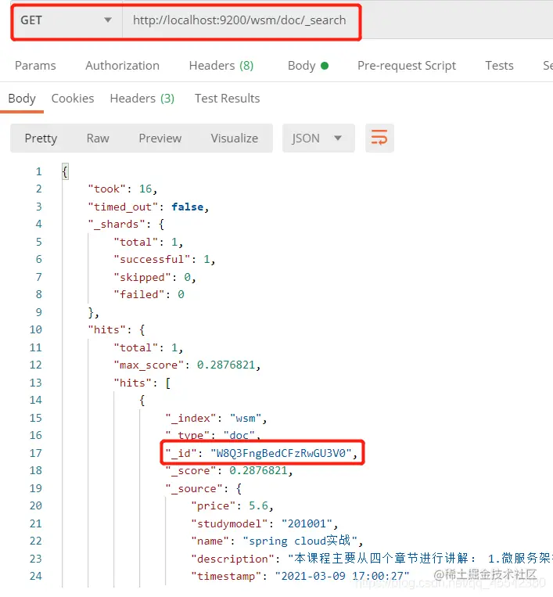Switch to Raw view mode
This screenshot has width=553, height=597.
(x=98, y=138)
